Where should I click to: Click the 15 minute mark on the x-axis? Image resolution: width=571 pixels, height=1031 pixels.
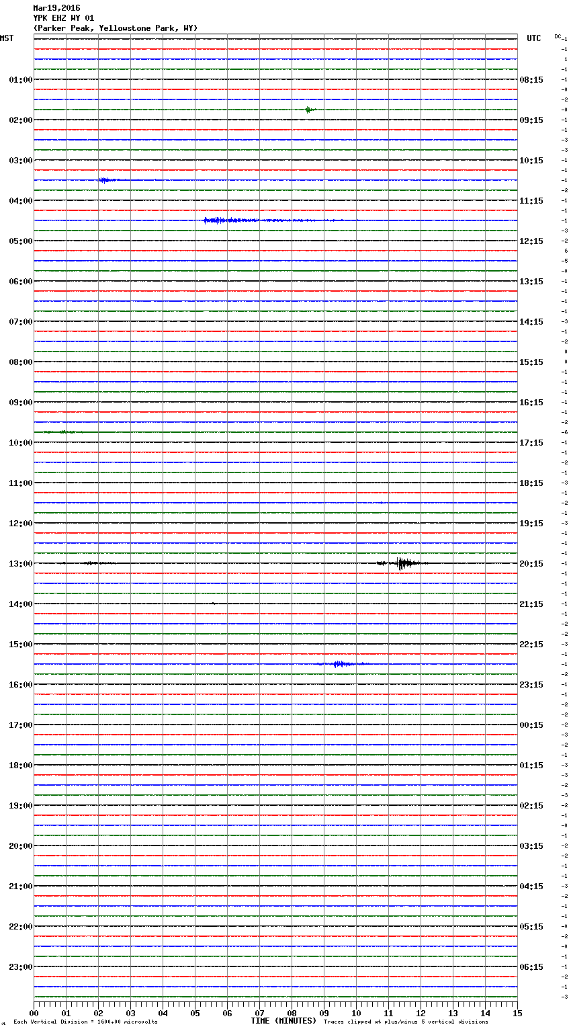point(517,1014)
